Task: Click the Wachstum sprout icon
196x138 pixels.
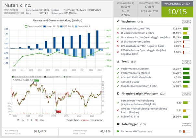Action: coord(118,21)
